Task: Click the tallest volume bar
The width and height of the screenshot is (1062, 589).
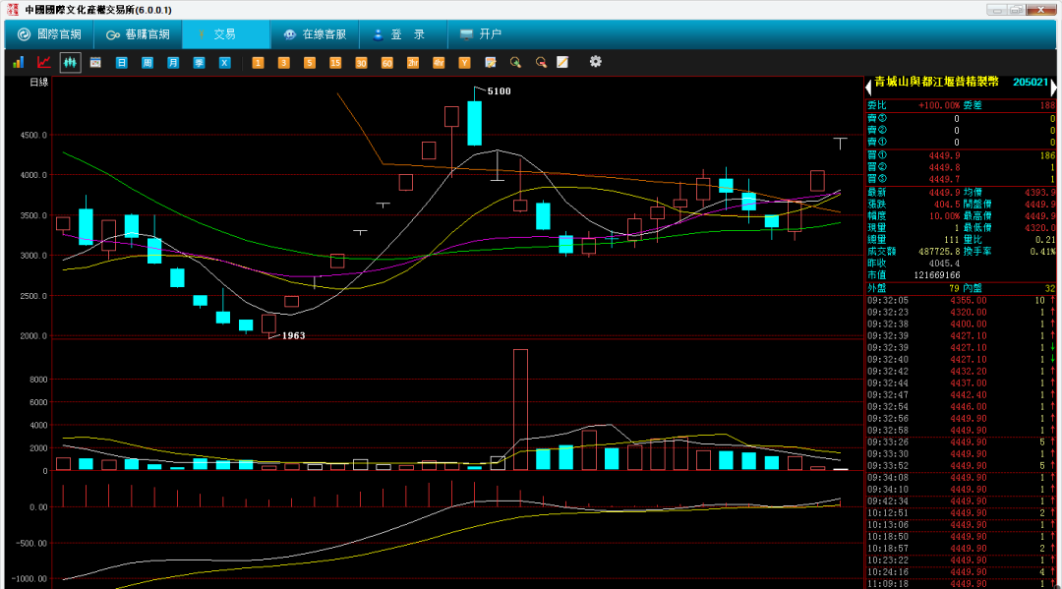Action: (520, 410)
